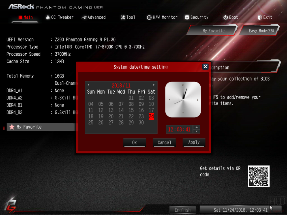287x215 pixels.
Task: Select day 14 in the calendar
Action: 121,110
